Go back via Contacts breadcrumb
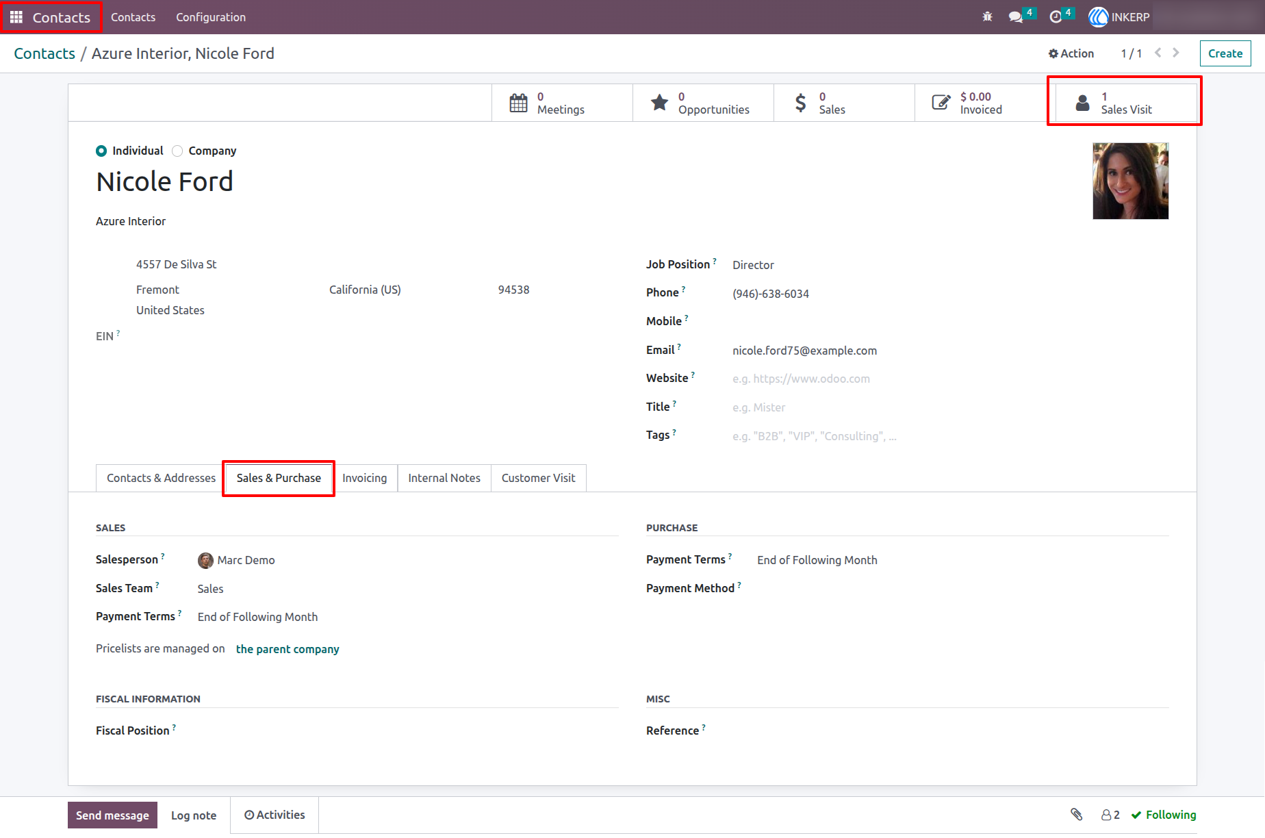Screen dimensions: 1265x838 tap(44, 53)
